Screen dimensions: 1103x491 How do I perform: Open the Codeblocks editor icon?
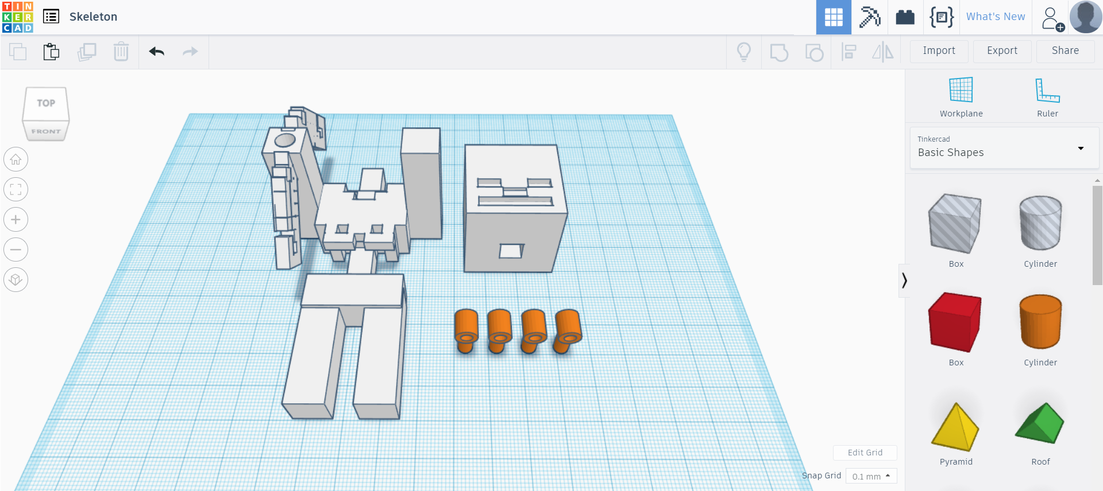click(942, 17)
